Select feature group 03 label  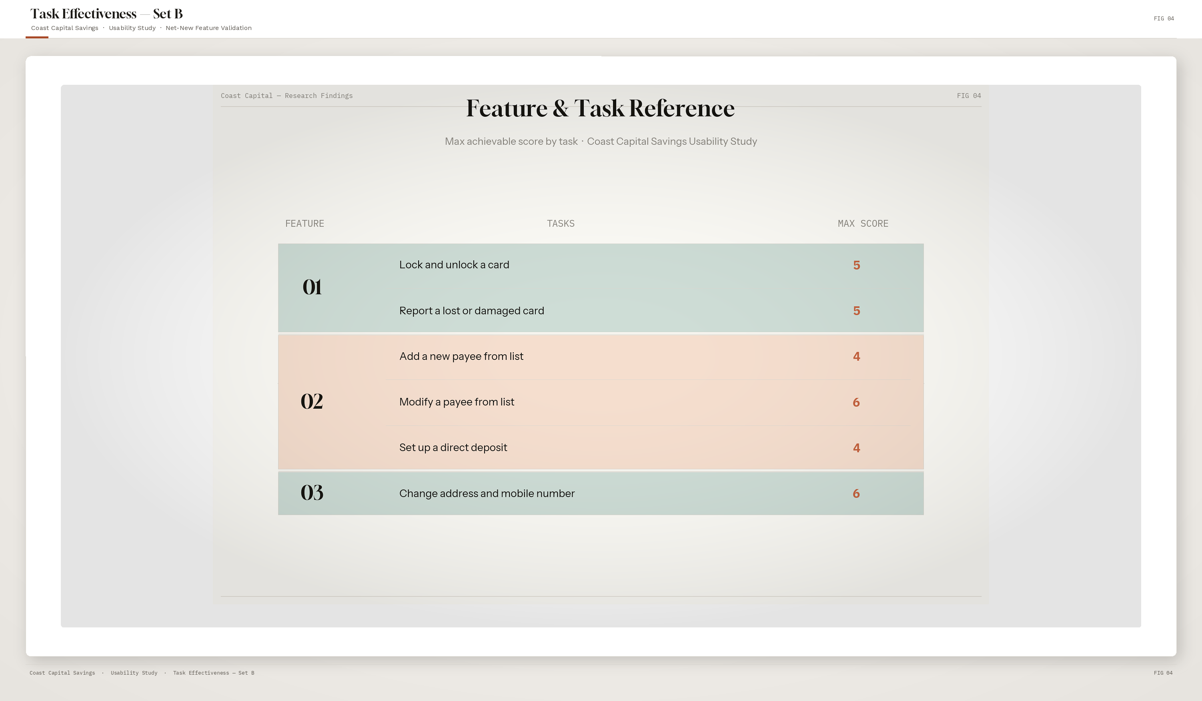(312, 493)
